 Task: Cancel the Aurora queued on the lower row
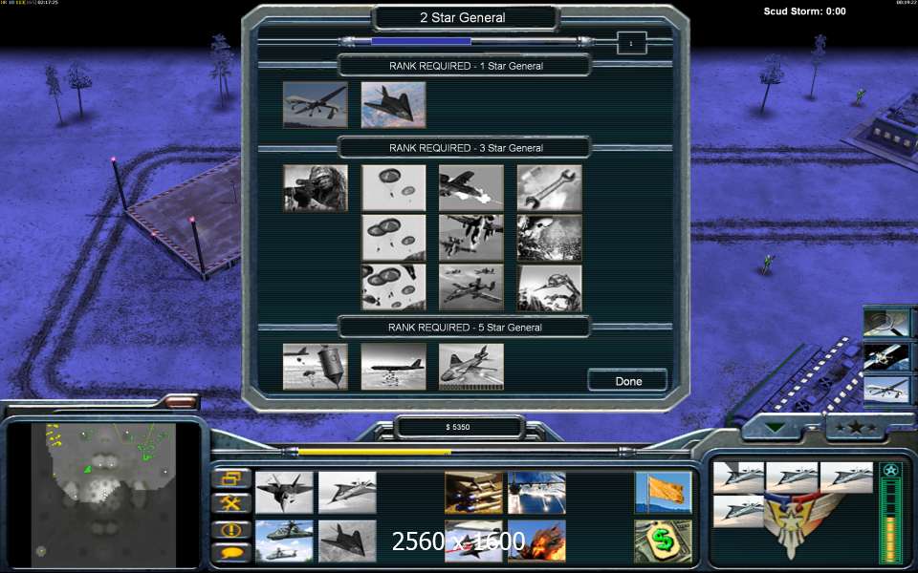tap(739, 511)
